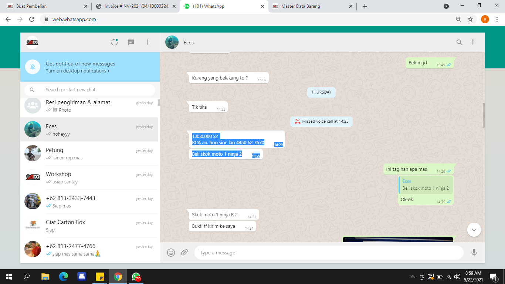Image resolution: width=505 pixels, height=284 pixels.
Task: Record voice message with microphone
Action: click(x=474, y=253)
